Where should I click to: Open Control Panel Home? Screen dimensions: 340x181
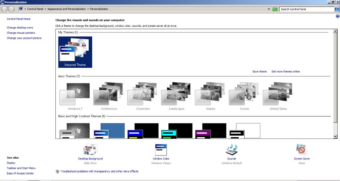19,19
